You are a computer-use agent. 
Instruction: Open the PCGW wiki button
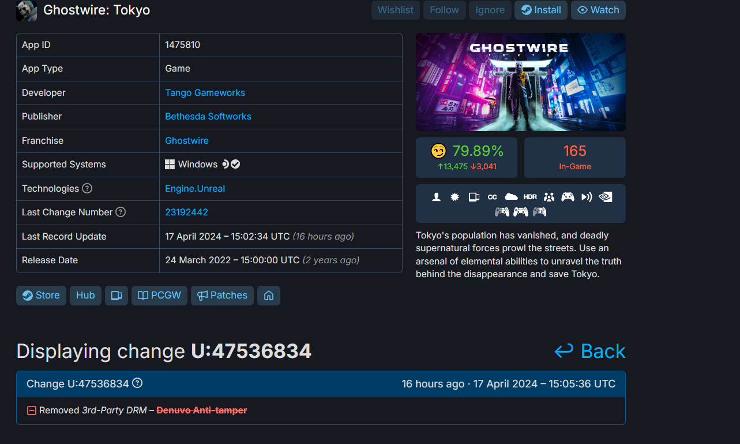[159, 296]
